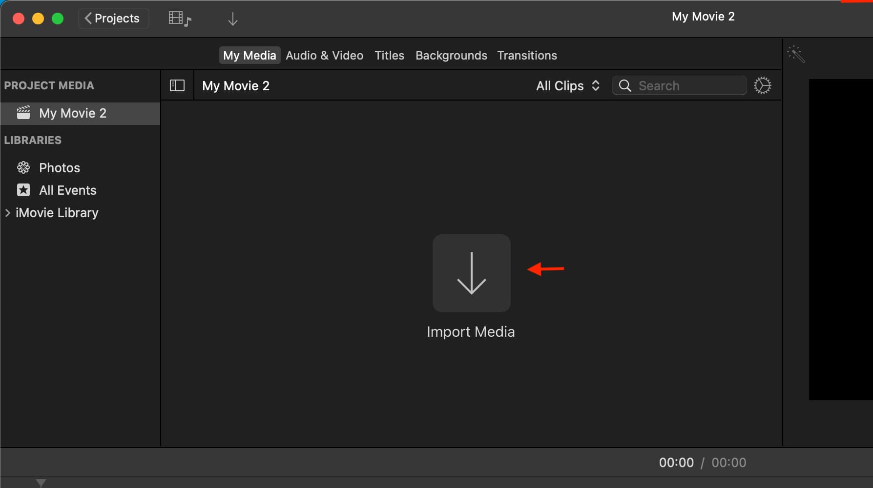Make the iMovie window full screen

click(58, 19)
